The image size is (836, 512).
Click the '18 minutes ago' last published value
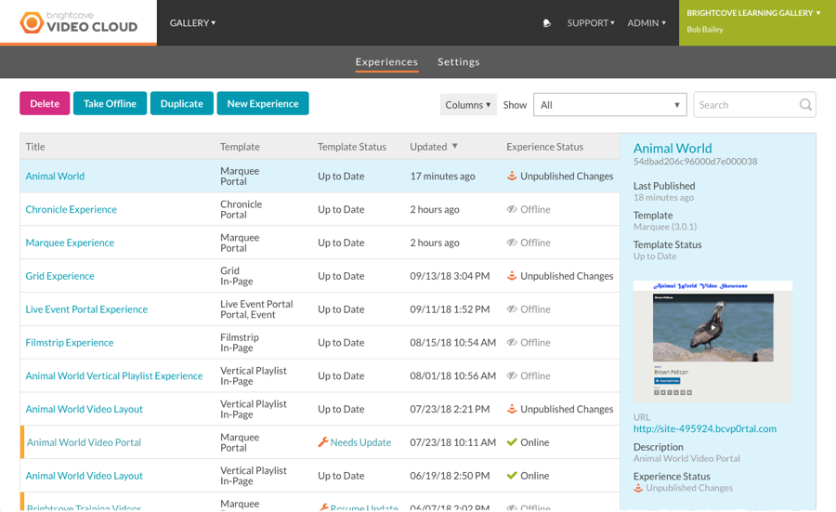(664, 197)
